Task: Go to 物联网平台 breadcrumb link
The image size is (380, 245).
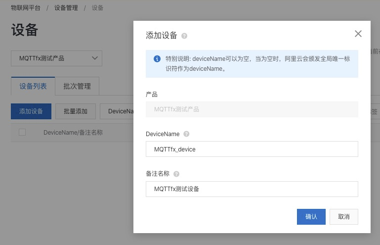Action: coord(26,8)
